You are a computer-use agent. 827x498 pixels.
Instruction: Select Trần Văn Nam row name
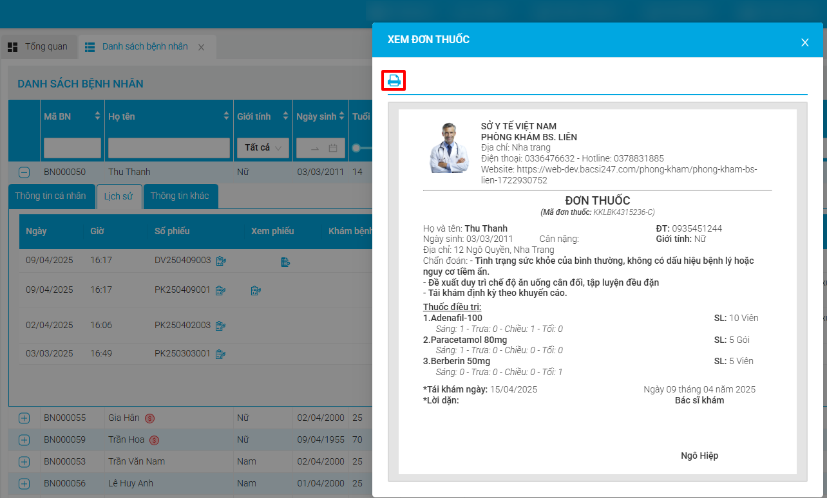[137, 461]
